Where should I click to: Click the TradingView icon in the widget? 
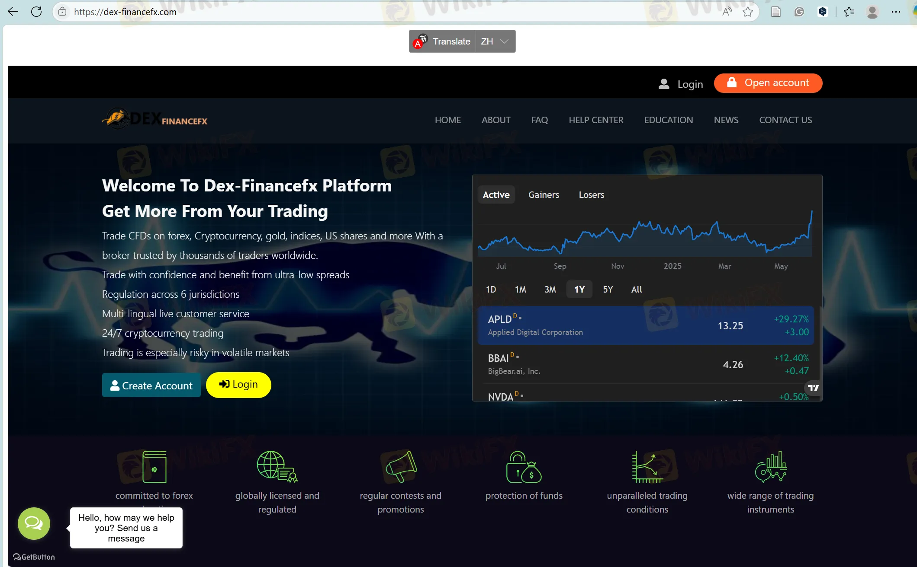click(x=812, y=388)
